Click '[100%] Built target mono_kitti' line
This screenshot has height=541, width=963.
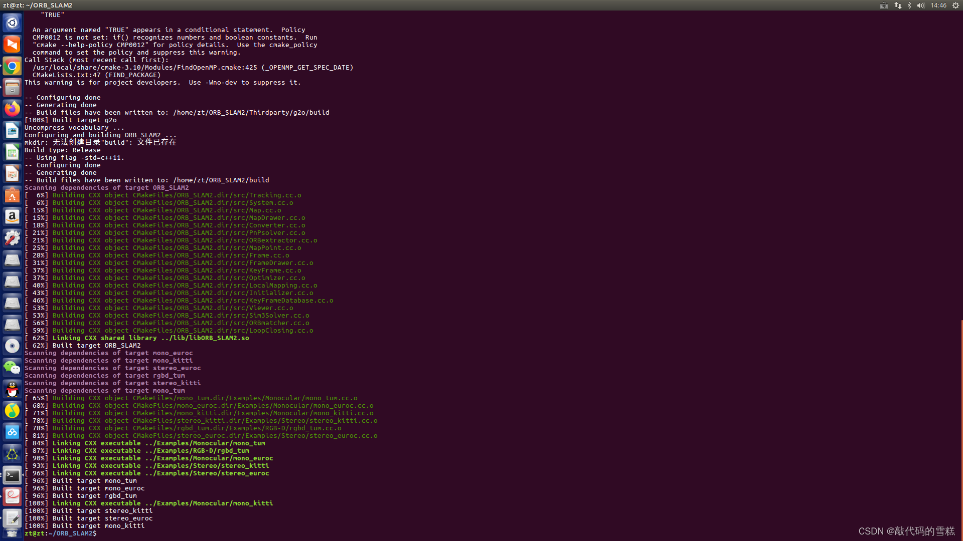[x=85, y=526]
